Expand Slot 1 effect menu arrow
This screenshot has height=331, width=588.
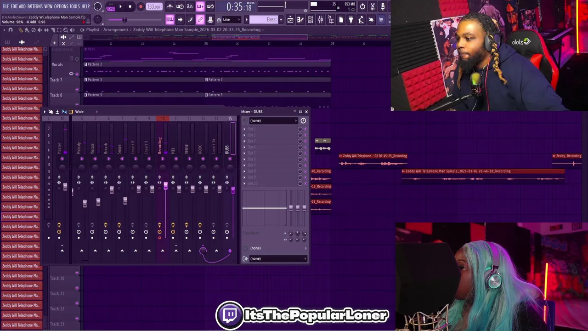[x=244, y=129]
